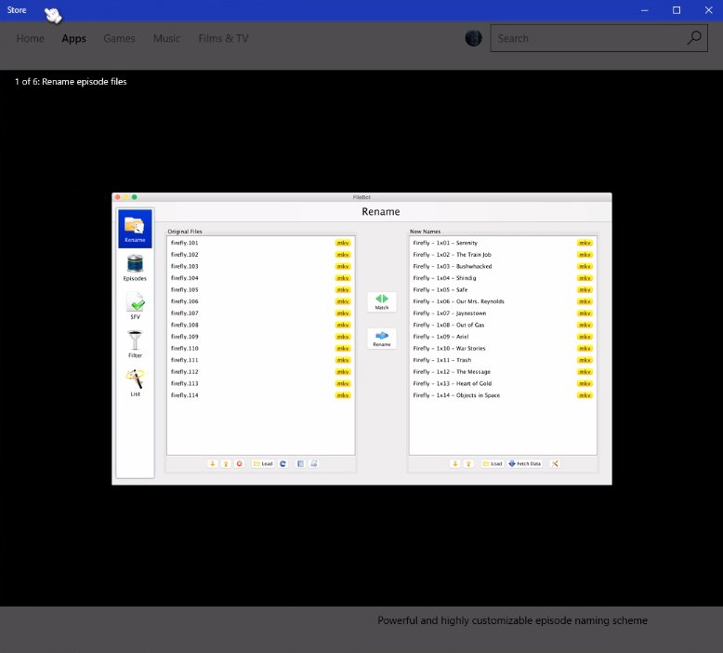
Task: Click the '1 of 6: Rename episode files' caption
Action: coord(71,82)
